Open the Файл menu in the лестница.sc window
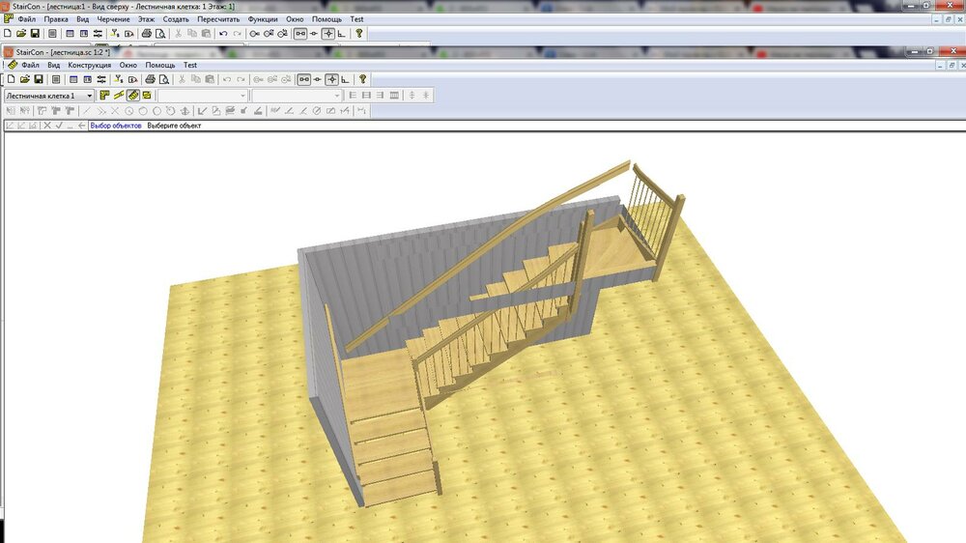The width and height of the screenshot is (966, 543). click(x=30, y=65)
